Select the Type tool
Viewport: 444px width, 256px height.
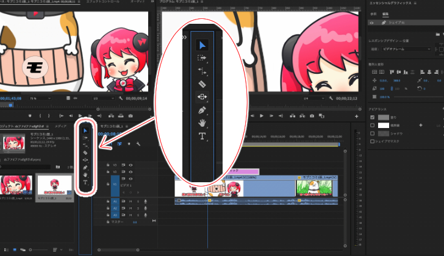(85, 182)
